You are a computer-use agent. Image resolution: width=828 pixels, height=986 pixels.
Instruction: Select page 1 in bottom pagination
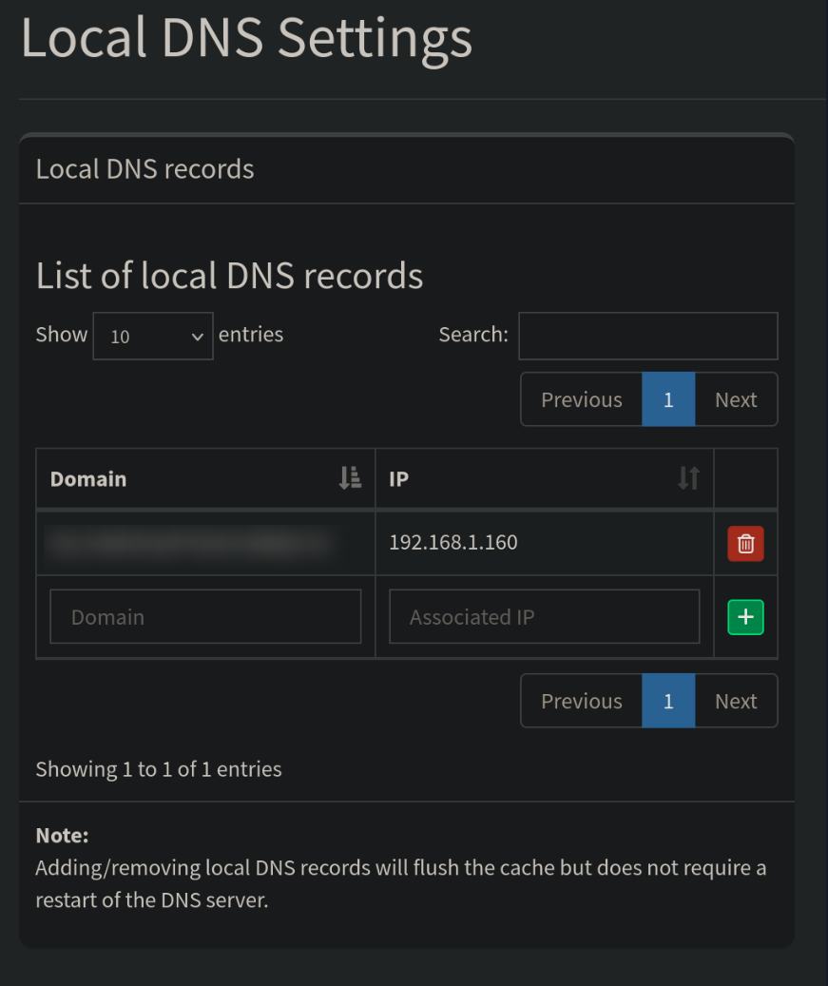tap(668, 701)
